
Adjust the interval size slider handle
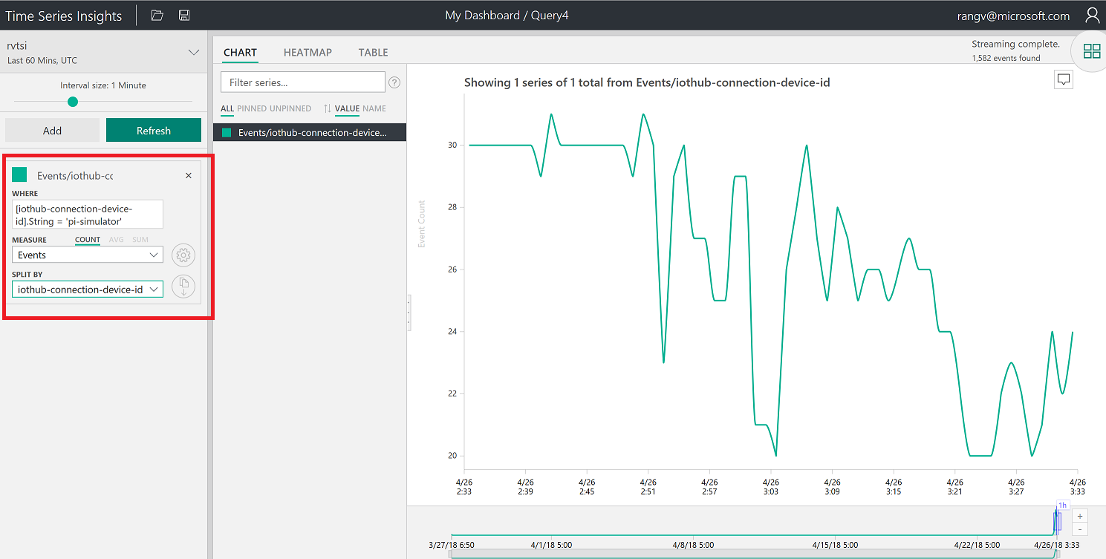point(72,102)
